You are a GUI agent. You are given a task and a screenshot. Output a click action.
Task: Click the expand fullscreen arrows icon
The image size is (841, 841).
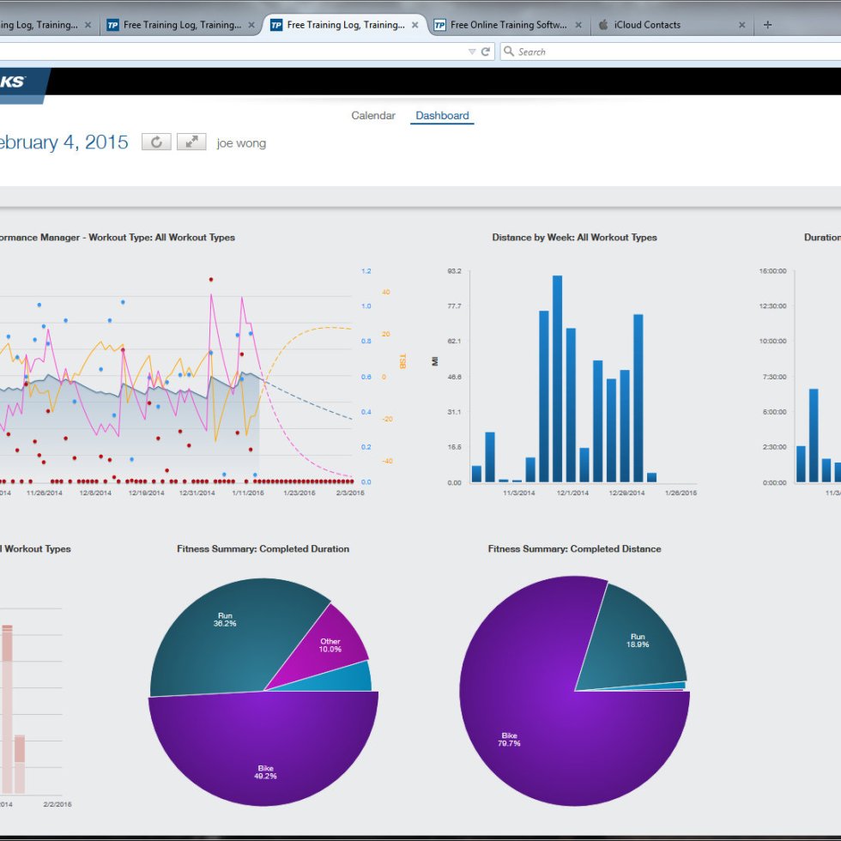pos(191,142)
